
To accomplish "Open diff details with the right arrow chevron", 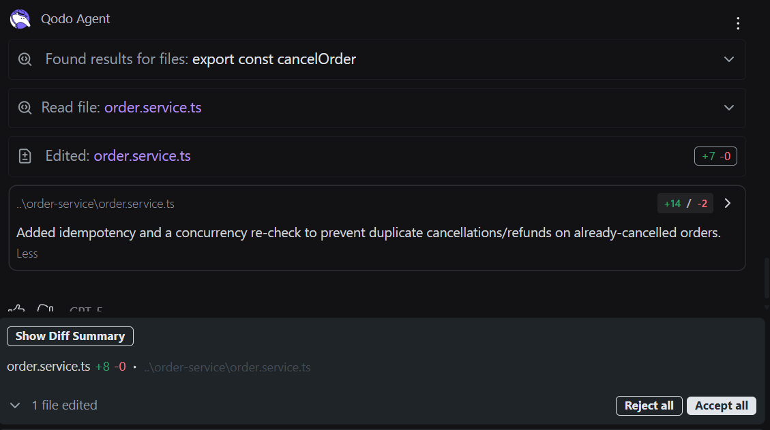I will 727,202.
